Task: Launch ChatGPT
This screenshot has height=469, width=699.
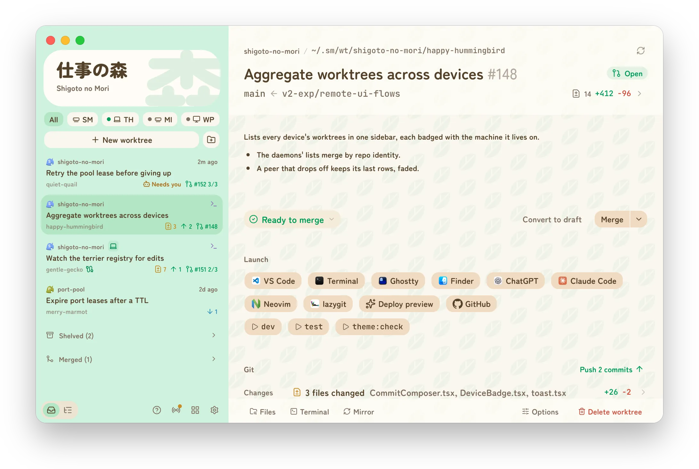Action: 516,281
